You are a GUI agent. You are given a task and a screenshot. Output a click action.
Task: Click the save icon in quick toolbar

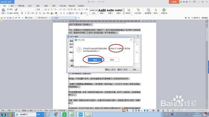[x=4, y=18]
